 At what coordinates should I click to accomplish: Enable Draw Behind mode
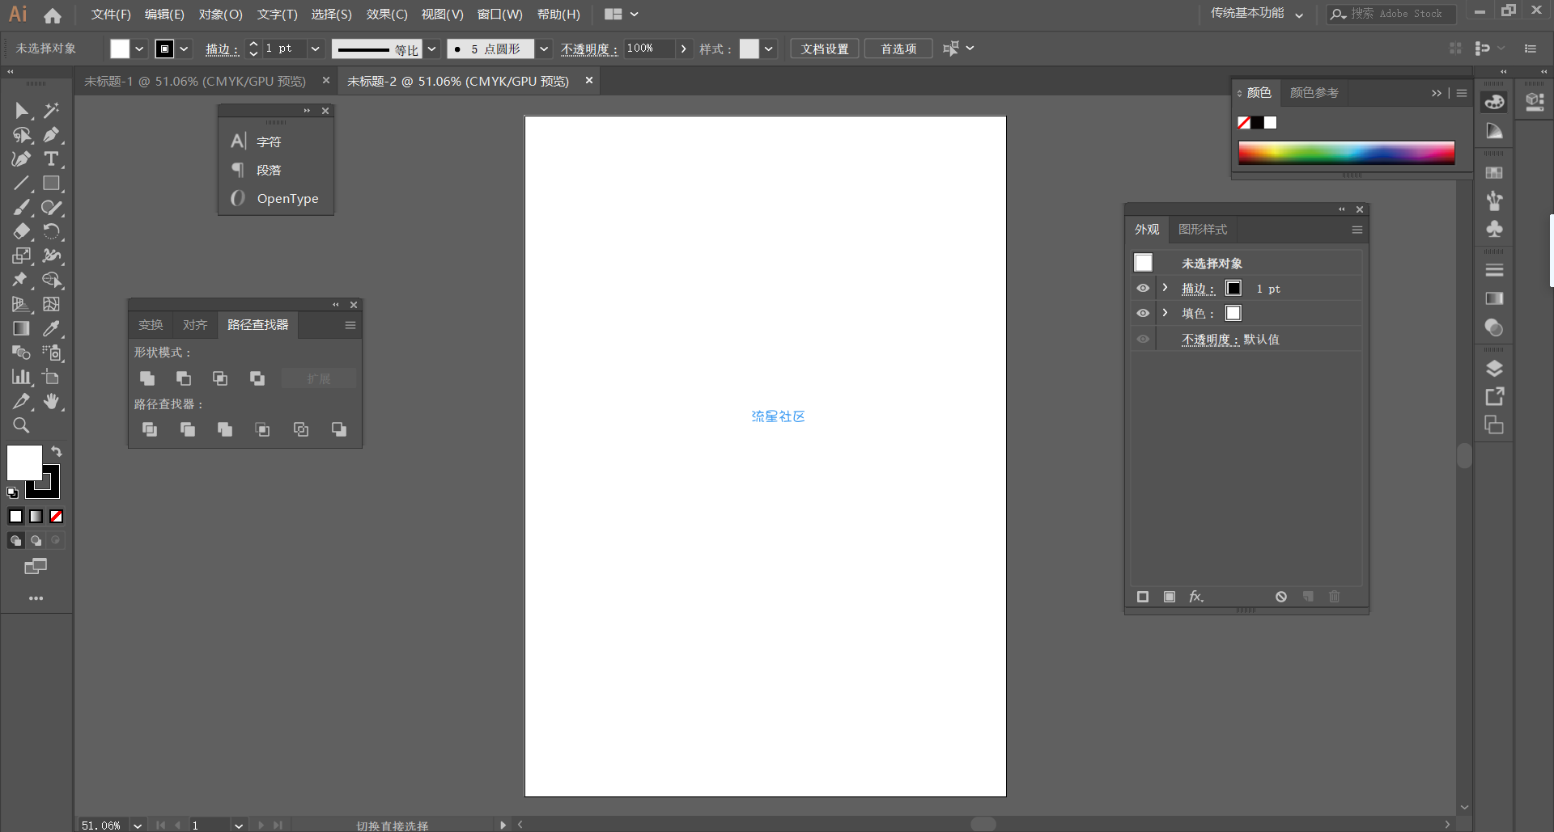[36, 540]
